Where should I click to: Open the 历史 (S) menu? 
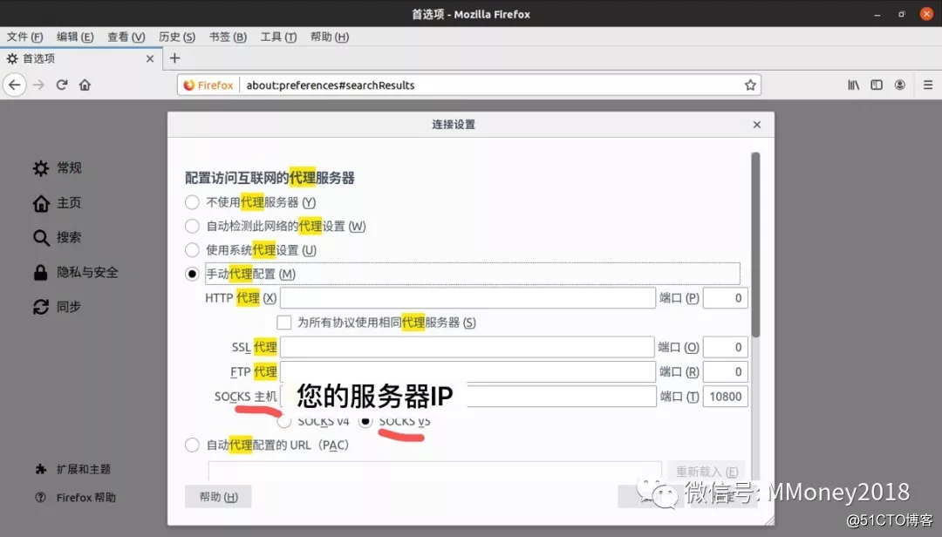176,37
